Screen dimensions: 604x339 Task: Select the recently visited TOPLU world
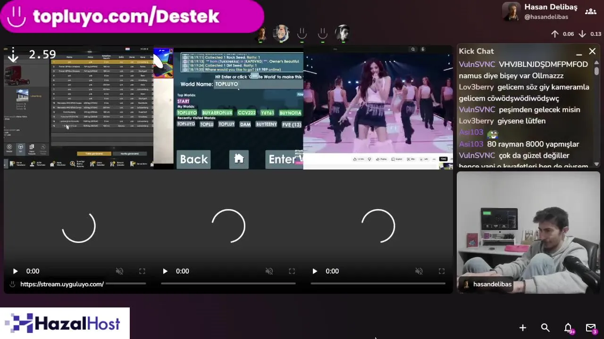point(207,124)
